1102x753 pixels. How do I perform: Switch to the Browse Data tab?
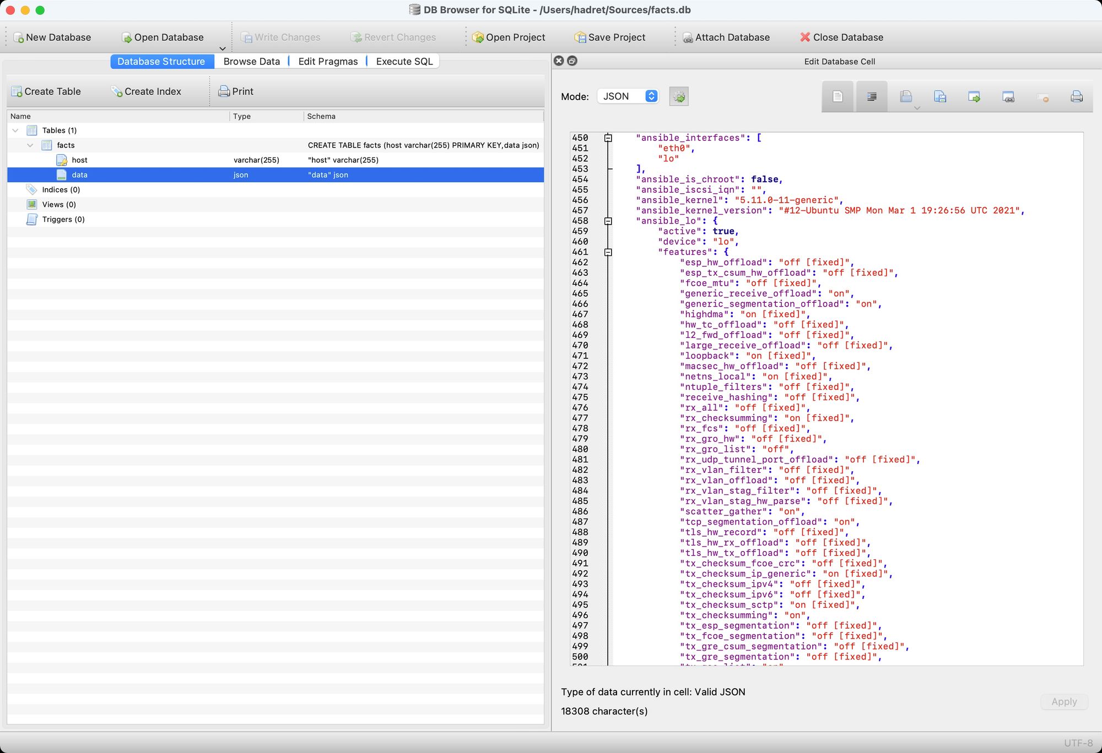[x=251, y=62]
